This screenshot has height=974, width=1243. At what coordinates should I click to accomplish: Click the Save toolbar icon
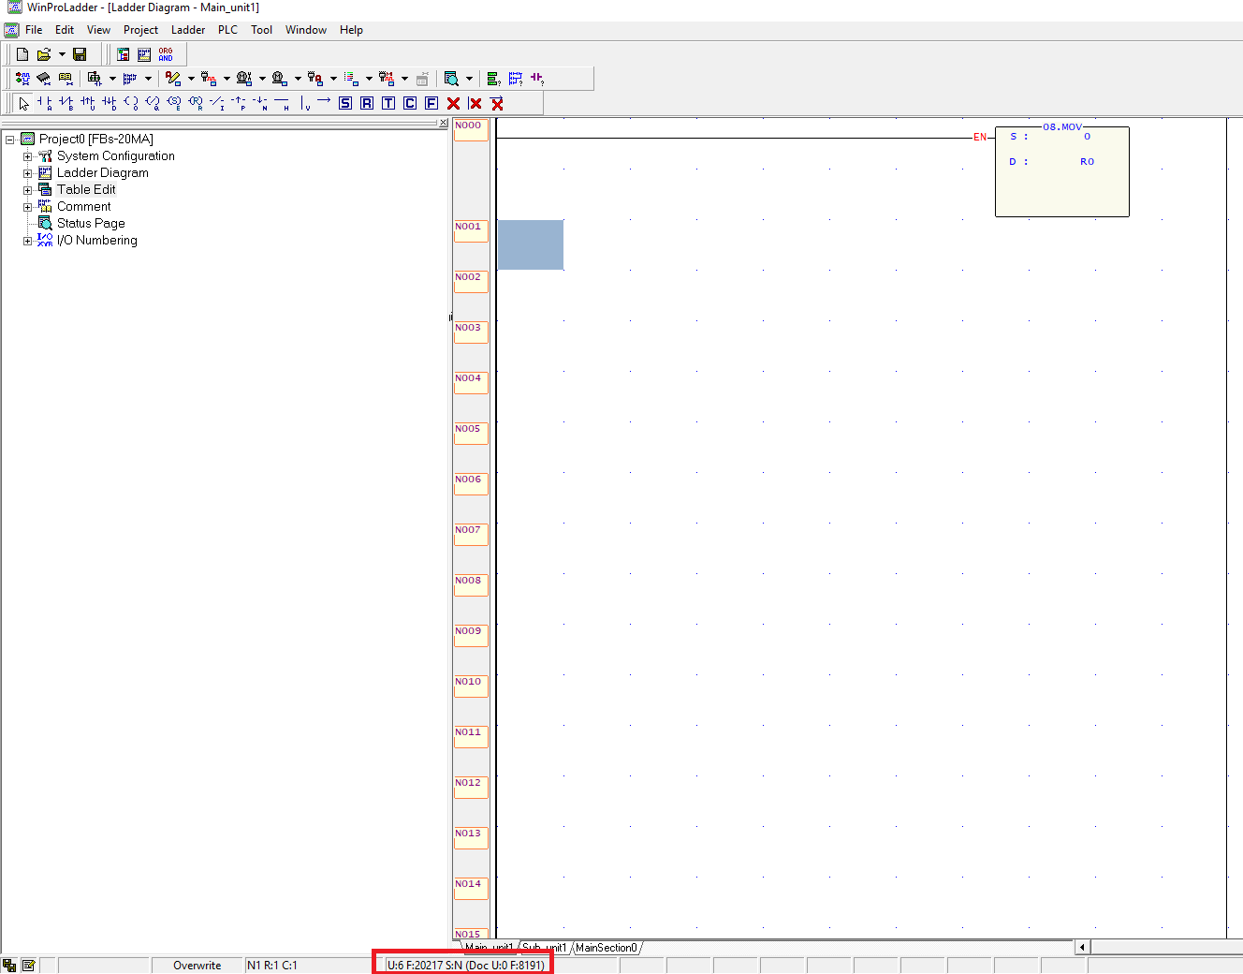point(80,53)
